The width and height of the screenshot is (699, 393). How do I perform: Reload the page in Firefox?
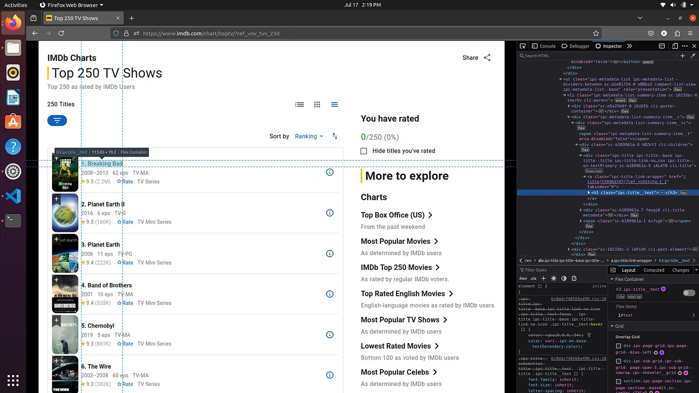[61, 33]
